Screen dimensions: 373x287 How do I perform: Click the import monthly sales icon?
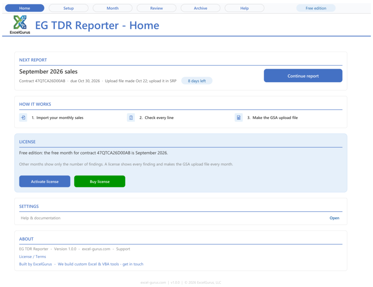click(23, 118)
